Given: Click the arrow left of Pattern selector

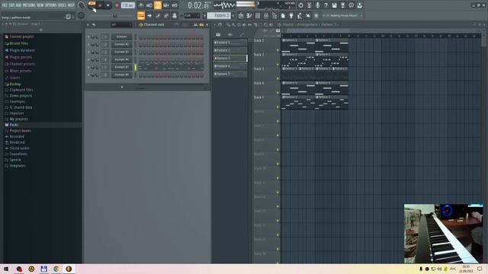Looking at the screenshot, I should coord(204,15).
